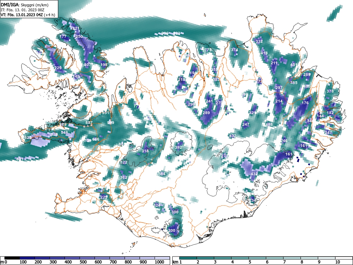
Task: Click the map value 249
Action: click(x=76, y=76)
